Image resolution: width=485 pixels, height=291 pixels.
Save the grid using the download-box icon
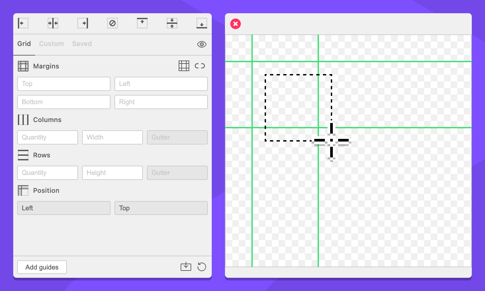[186, 267]
